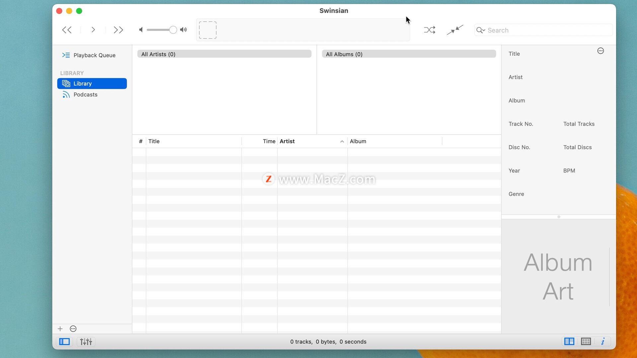Select All Albums (0) row

pyautogui.click(x=409, y=54)
